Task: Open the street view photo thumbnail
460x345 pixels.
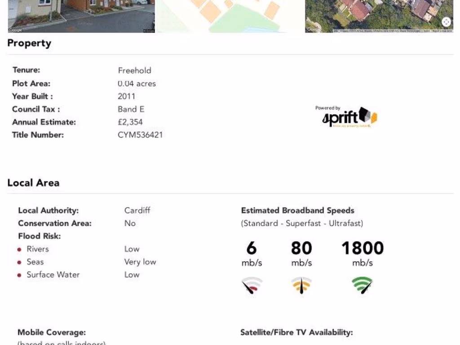Action: coord(81,16)
